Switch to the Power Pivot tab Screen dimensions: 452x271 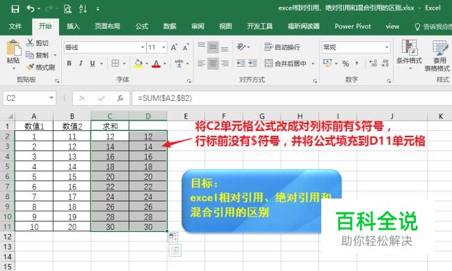coord(353,26)
